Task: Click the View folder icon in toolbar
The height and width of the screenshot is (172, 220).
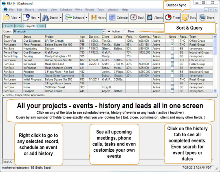Action: 7,17
